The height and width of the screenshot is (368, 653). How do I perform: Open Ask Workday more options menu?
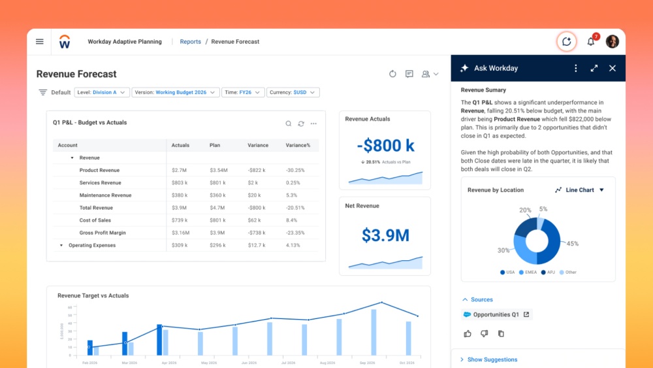[575, 68]
